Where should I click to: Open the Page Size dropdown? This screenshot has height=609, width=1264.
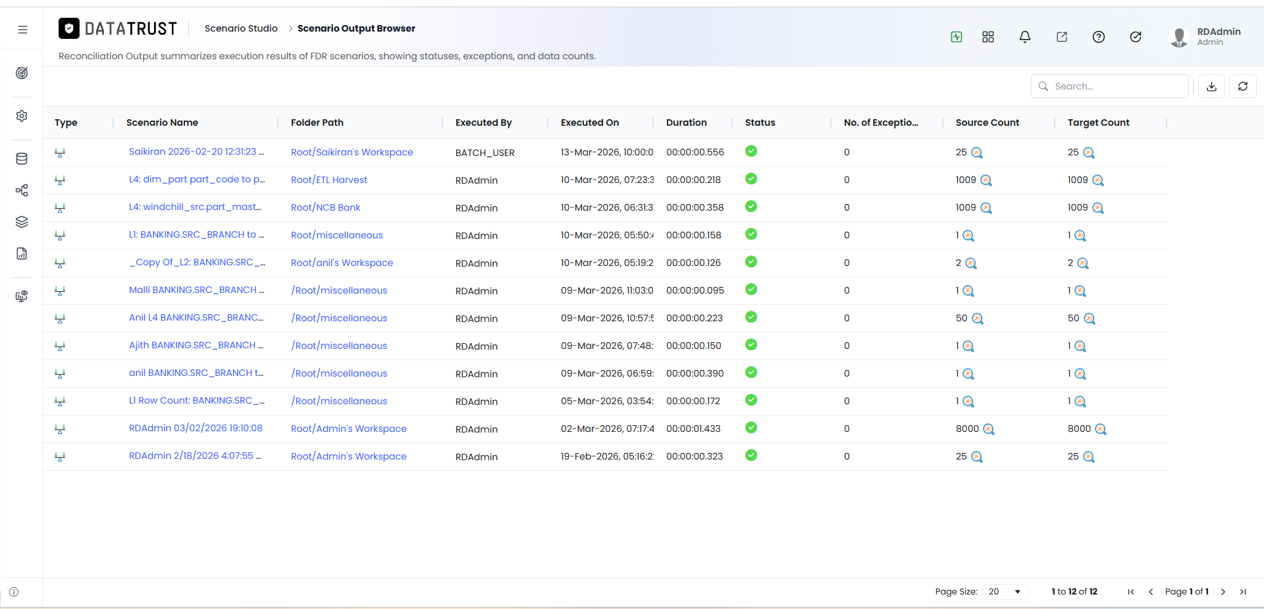[1005, 592]
